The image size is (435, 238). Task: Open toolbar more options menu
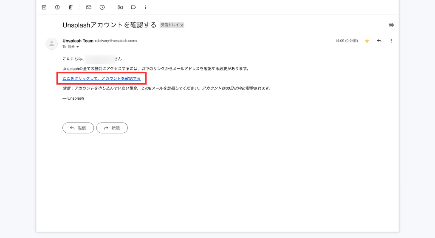point(146,7)
